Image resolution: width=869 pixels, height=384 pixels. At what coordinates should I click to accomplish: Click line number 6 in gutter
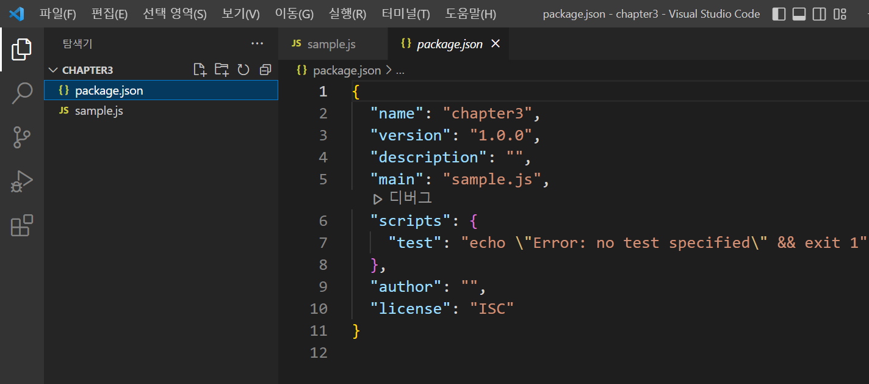point(323,220)
